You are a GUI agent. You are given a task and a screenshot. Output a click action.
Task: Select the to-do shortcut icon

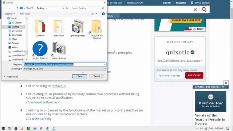coord(40,50)
